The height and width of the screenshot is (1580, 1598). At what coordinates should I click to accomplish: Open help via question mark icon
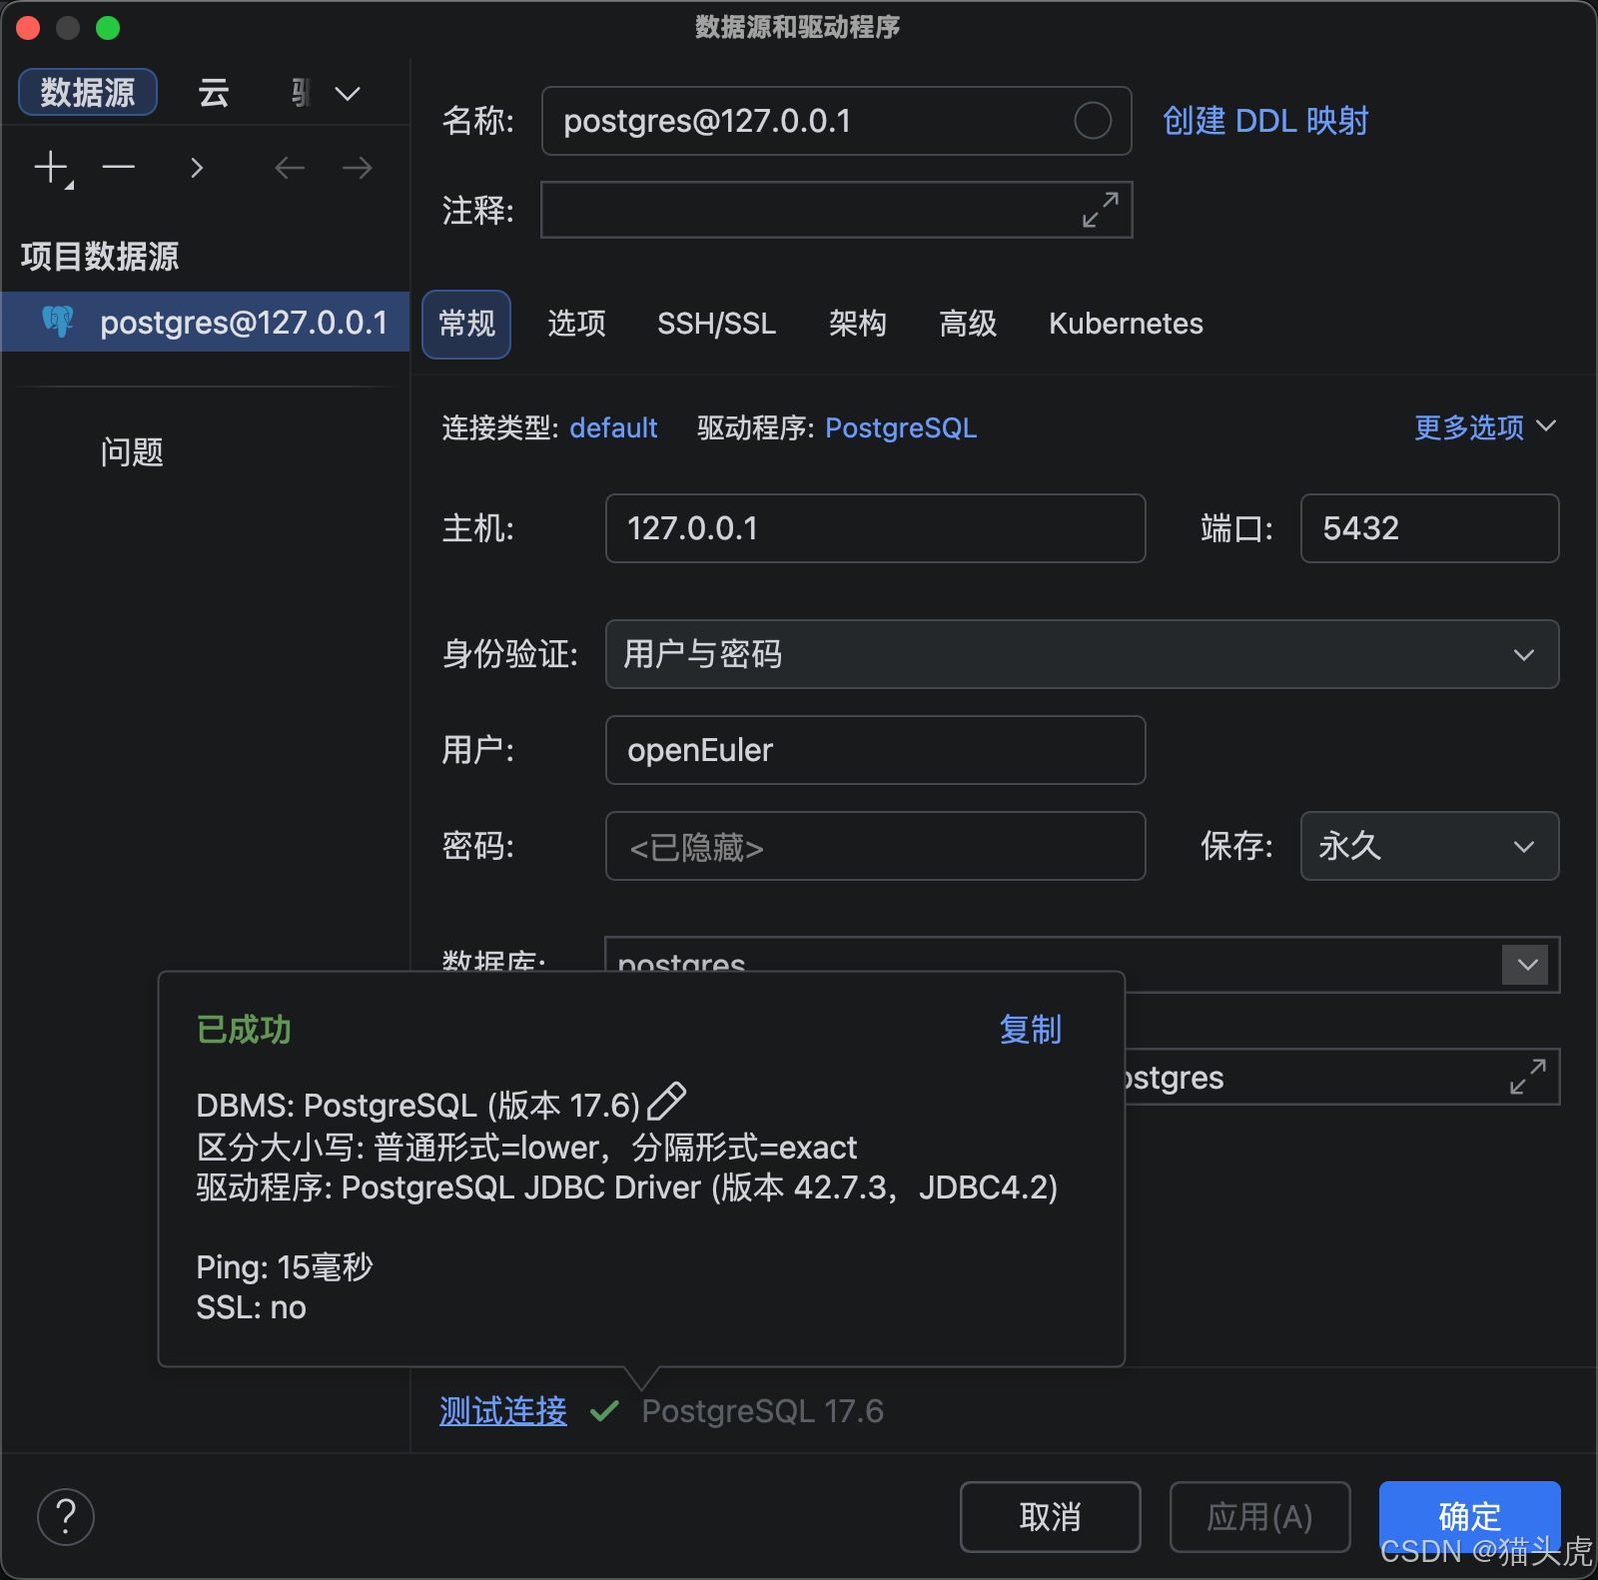pyautogui.click(x=66, y=1517)
